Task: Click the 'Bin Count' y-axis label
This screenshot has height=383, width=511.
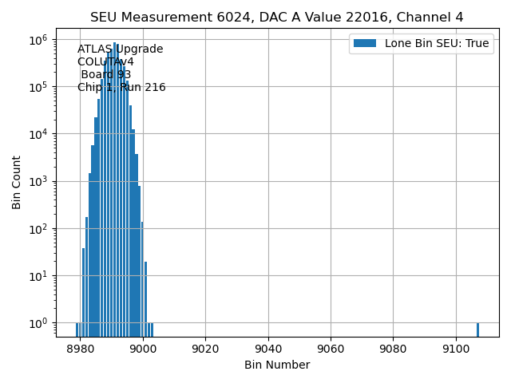Action: click(17, 183)
